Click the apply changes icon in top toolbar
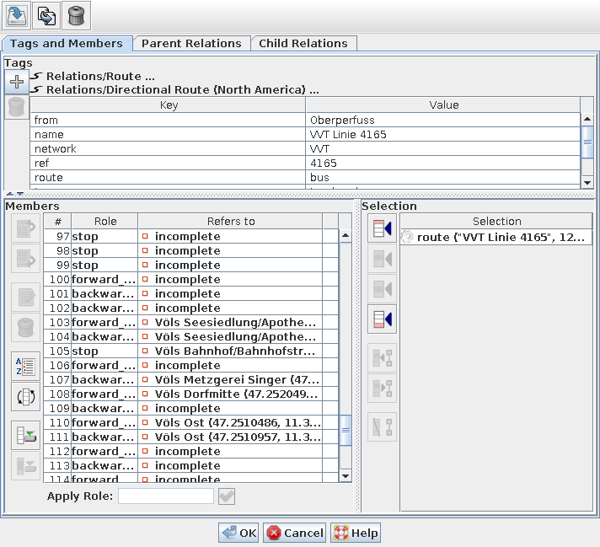 (18, 16)
